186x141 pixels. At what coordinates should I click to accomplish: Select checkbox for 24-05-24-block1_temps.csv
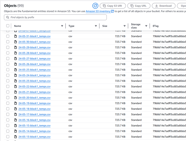pos(8,75)
